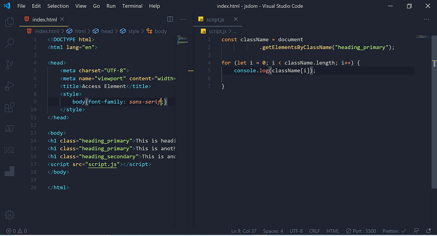Click console.log on line 5

(251, 71)
